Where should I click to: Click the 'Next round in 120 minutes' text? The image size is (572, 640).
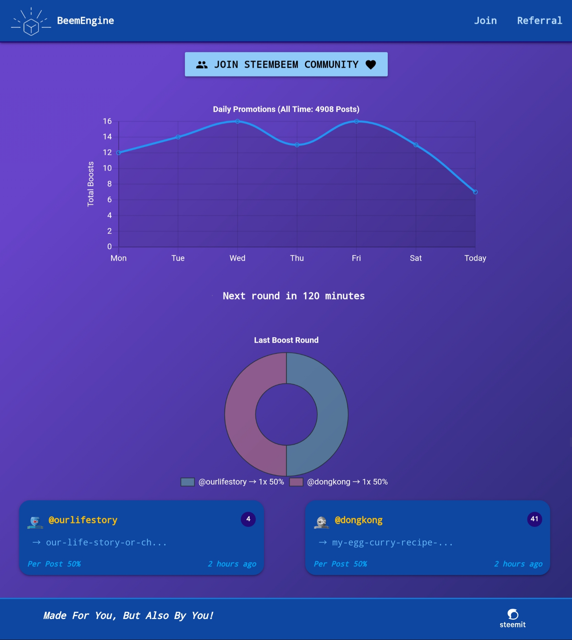[294, 296]
